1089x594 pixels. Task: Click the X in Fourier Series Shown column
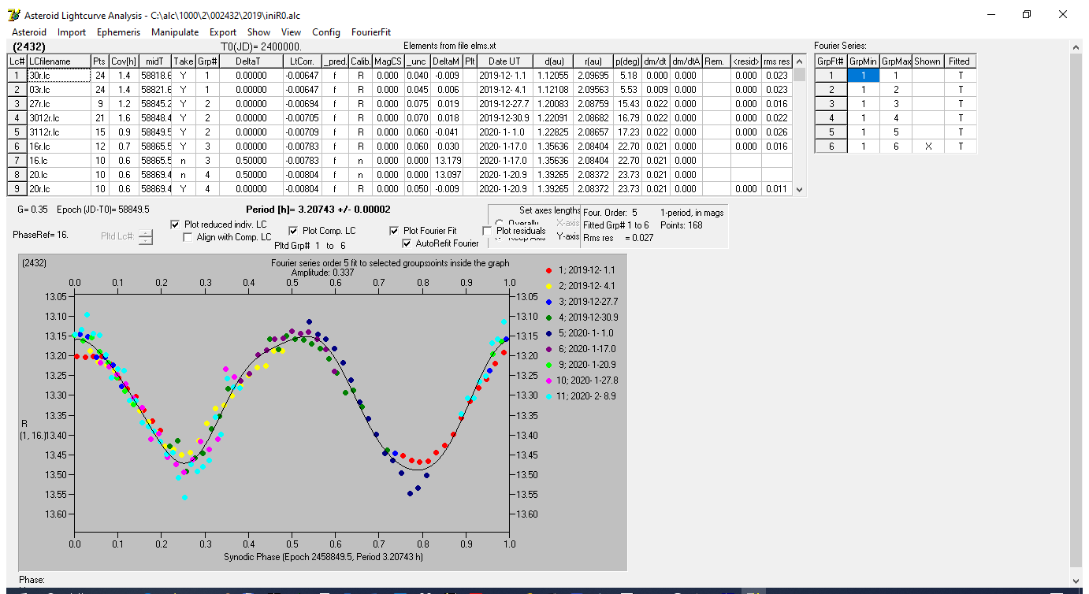(928, 147)
